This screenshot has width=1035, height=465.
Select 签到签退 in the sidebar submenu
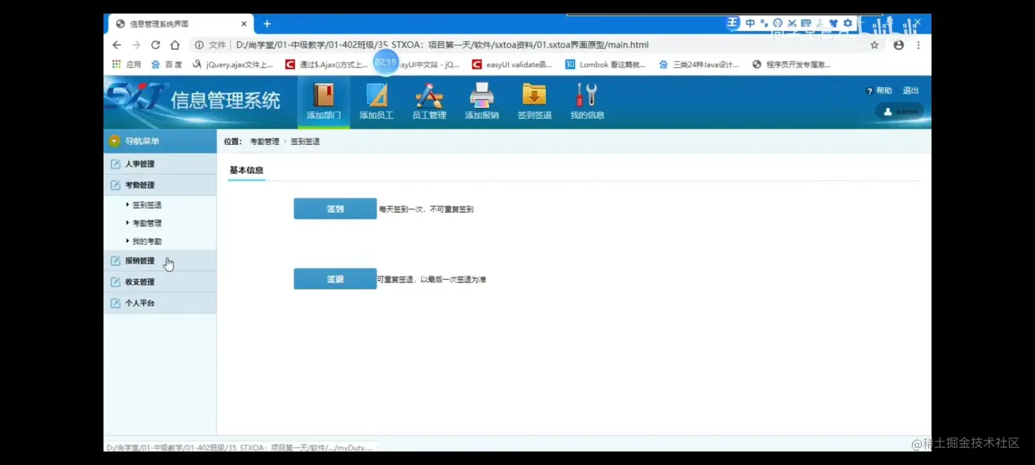[146, 205]
